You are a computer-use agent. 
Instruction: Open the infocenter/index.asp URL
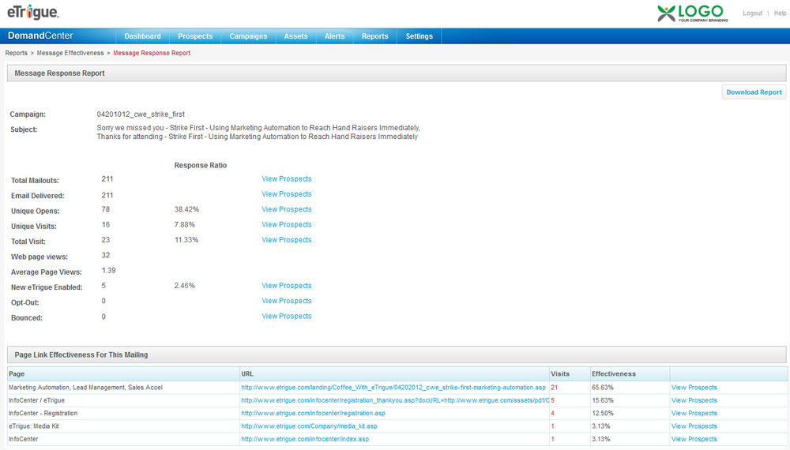(305, 439)
